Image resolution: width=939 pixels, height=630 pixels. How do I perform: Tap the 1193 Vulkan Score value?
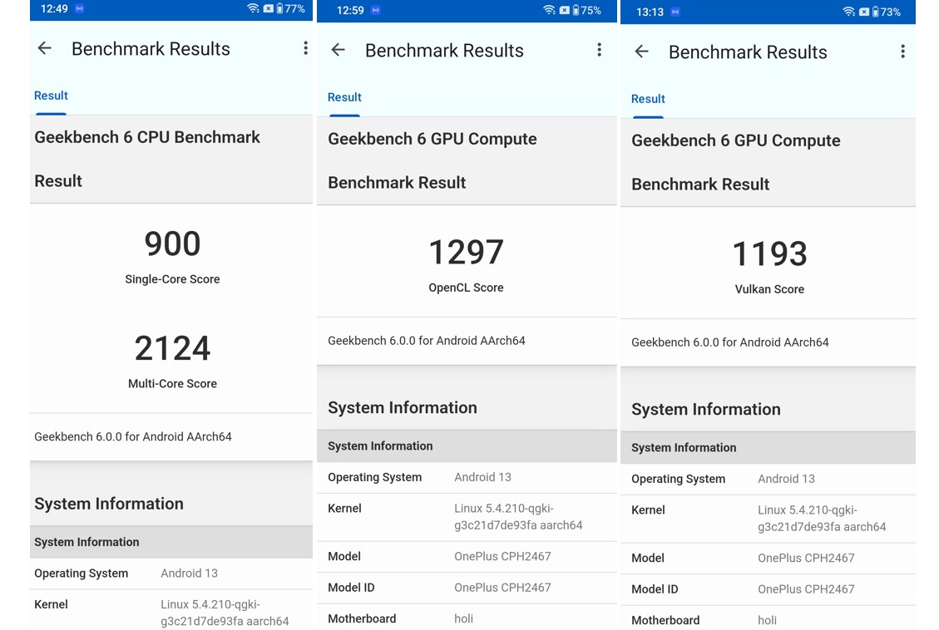coord(769,253)
